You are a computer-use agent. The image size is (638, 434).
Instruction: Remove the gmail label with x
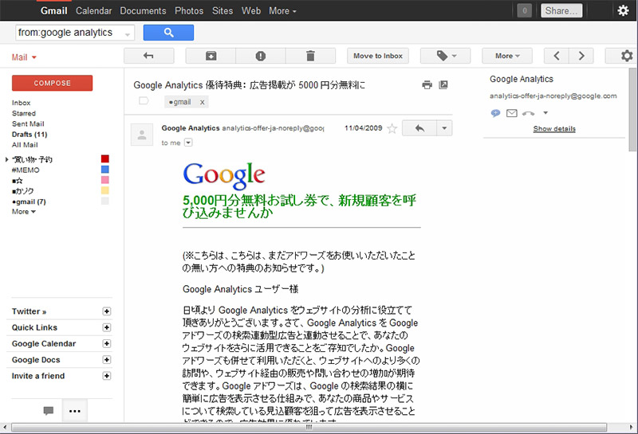click(x=202, y=103)
